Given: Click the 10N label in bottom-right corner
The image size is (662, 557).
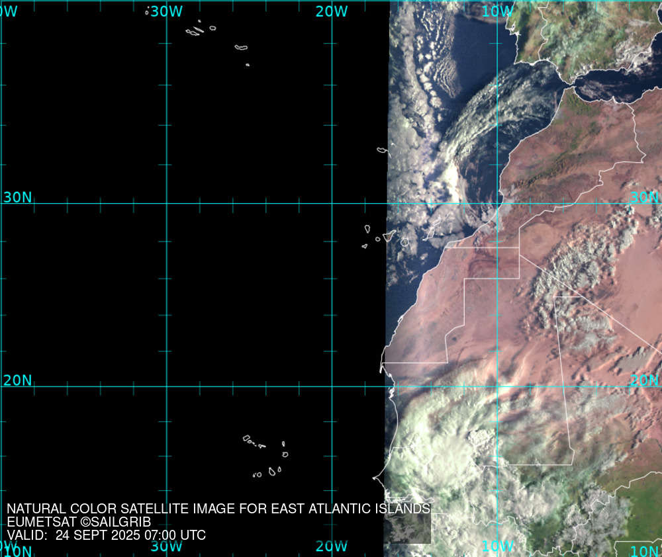Looking at the screenshot, I should point(644,551).
